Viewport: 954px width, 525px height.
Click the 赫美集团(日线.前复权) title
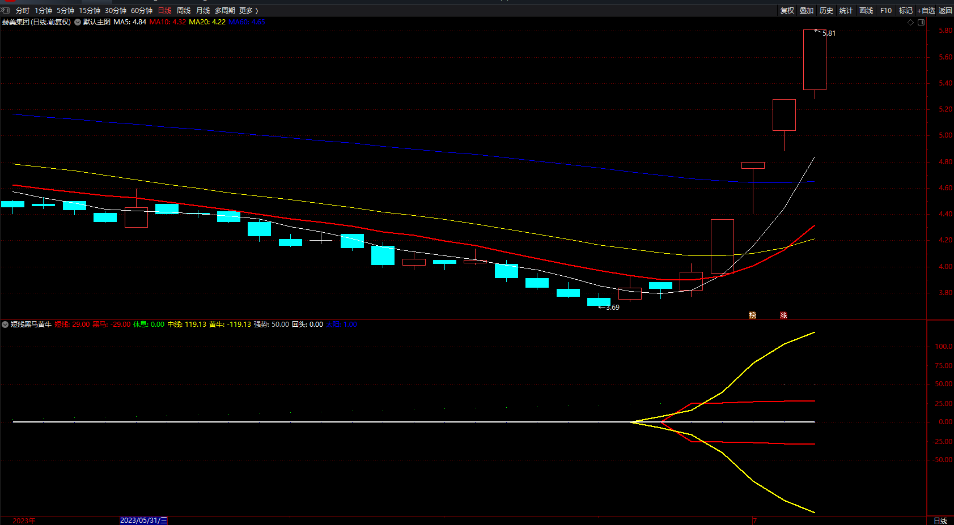(x=36, y=22)
